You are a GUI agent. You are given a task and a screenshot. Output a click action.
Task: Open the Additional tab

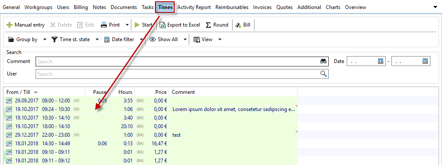(309, 7)
